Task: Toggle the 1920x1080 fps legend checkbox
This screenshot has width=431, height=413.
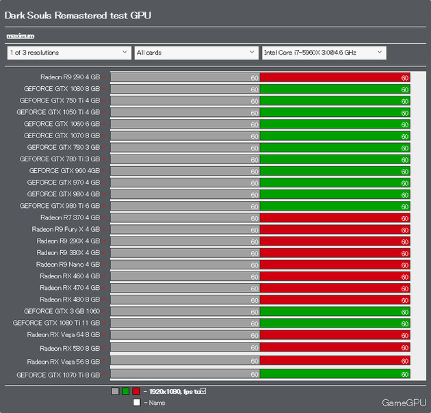Action: 203,390
